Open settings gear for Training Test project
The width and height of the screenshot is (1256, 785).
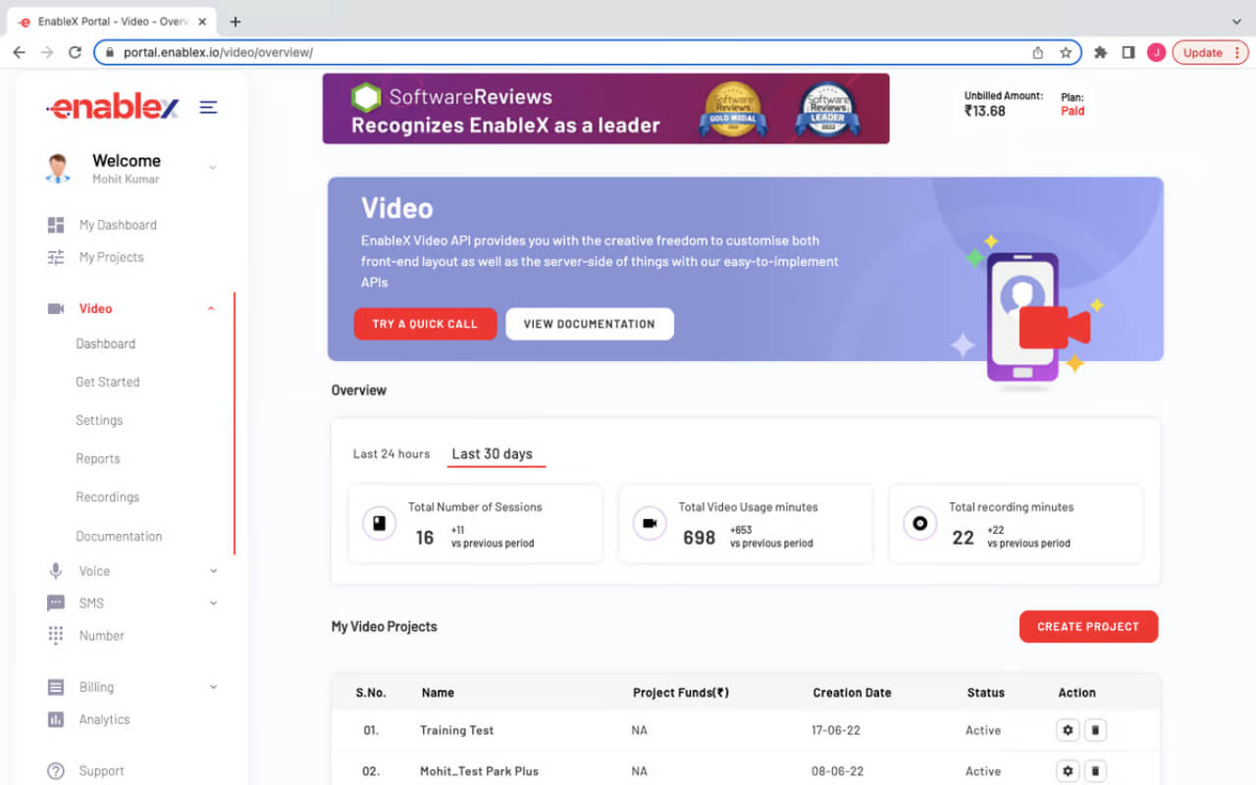tap(1068, 730)
